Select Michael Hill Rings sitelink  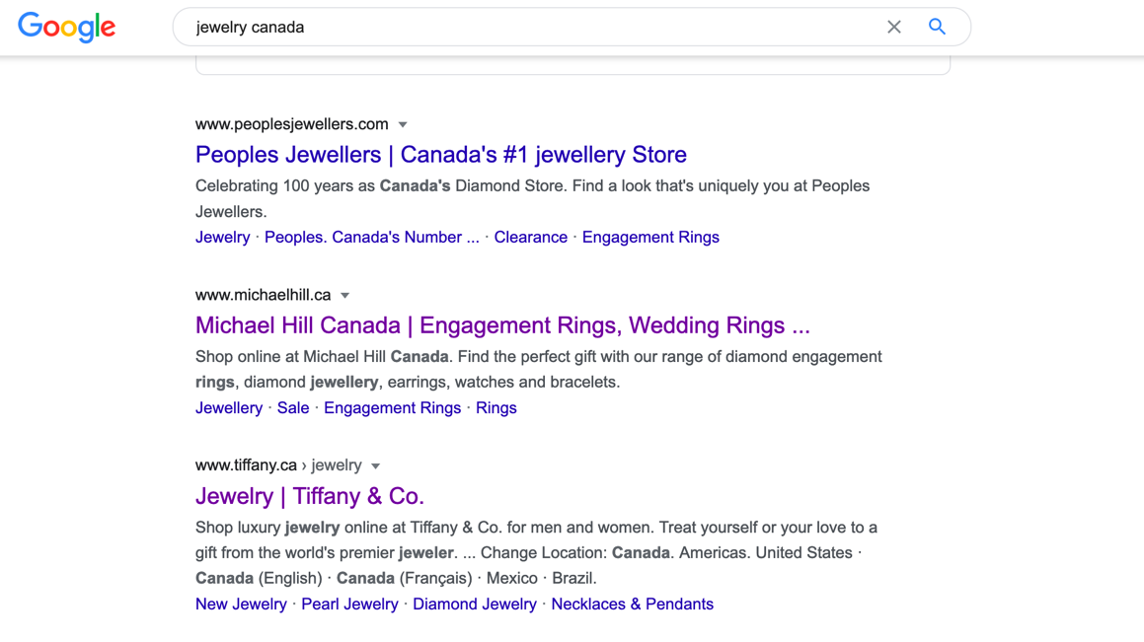click(496, 408)
